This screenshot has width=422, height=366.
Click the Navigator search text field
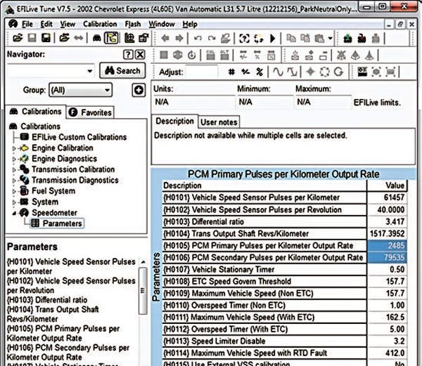click(47, 71)
